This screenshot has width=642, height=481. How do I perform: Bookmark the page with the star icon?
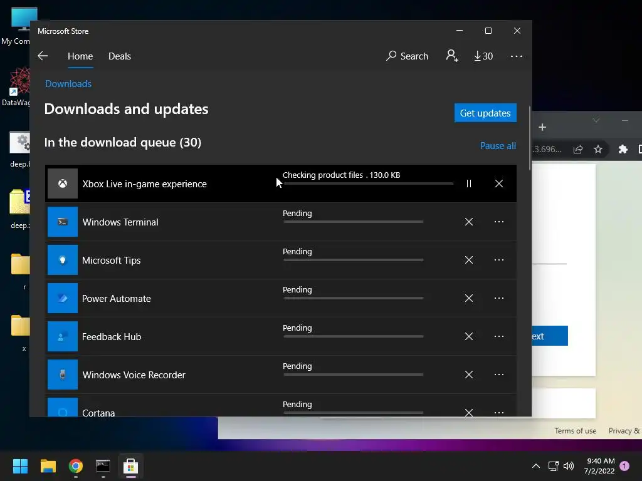(597, 149)
